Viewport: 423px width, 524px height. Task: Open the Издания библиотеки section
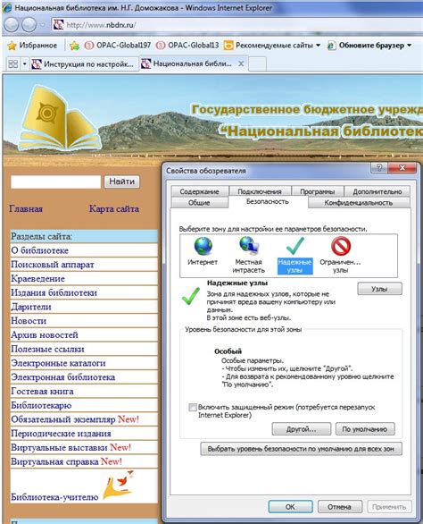point(54,292)
